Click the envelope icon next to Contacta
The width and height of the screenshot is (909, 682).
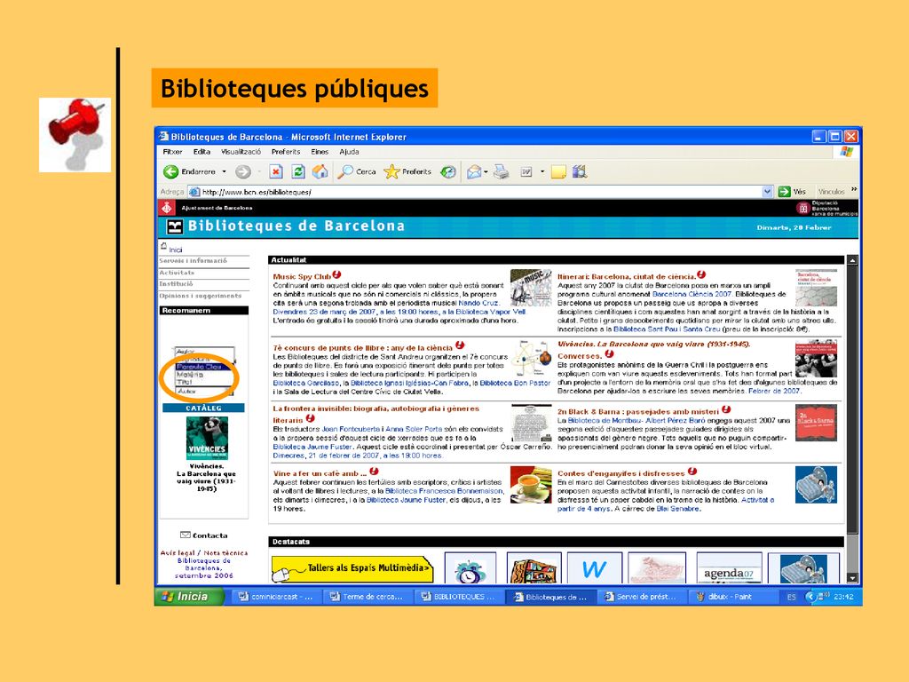pos(186,535)
